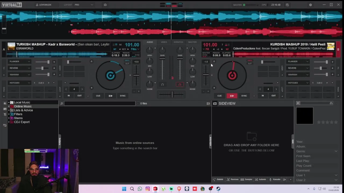The width and height of the screenshot is (344, 193).
Task: Expand Local Music tree node
Action: 9,102
